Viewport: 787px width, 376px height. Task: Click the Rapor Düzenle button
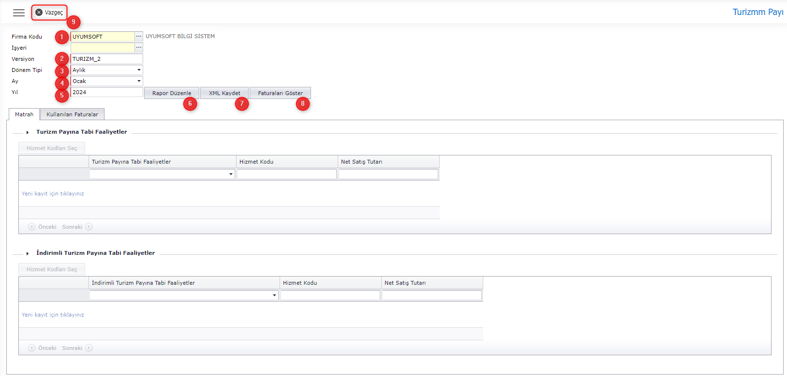tap(172, 93)
